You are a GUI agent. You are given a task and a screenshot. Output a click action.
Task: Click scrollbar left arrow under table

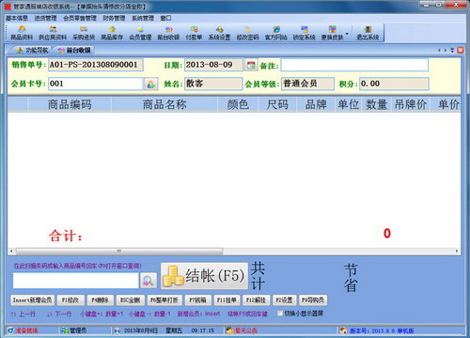tap(11, 251)
